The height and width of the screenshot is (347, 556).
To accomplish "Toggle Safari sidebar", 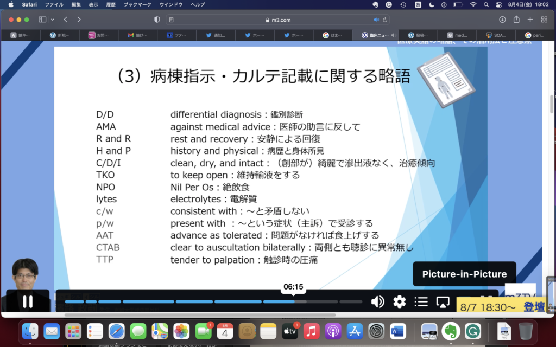I will tap(42, 20).
